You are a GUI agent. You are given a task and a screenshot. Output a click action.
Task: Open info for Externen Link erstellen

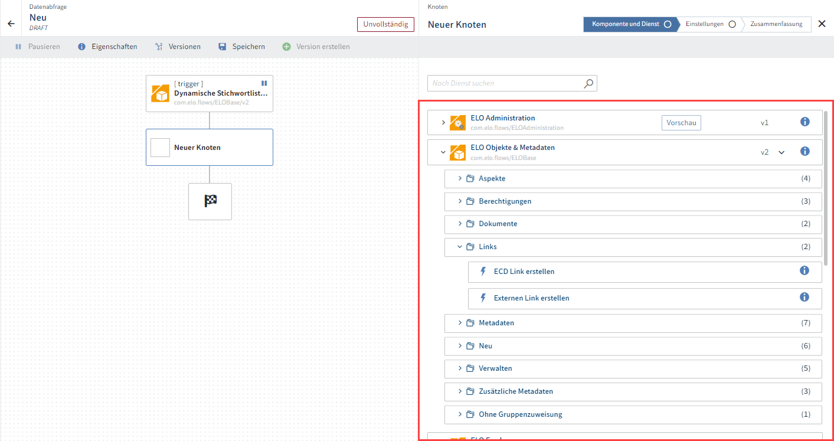pos(804,297)
